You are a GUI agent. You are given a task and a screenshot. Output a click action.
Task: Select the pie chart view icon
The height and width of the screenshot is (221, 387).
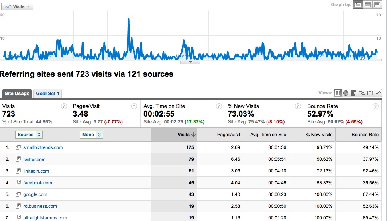346,93
